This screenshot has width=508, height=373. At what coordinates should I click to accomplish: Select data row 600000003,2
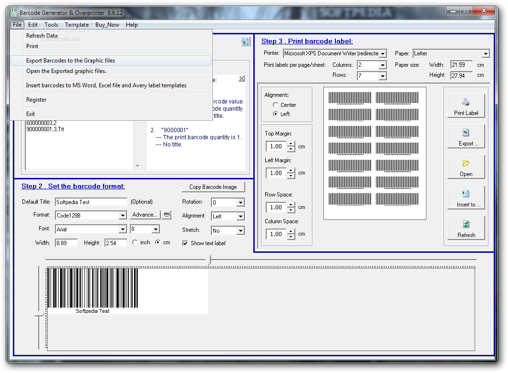click(x=41, y=123)
